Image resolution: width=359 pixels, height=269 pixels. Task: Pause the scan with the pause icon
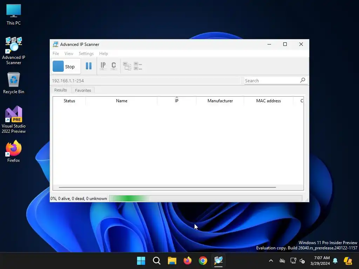(89, 66)
